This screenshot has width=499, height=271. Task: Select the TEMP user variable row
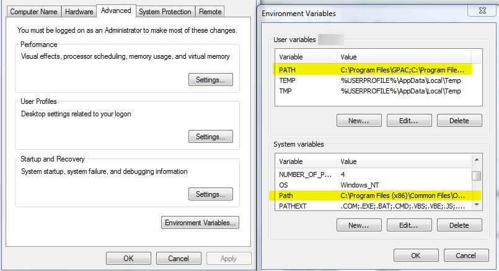tap(372, 80)
